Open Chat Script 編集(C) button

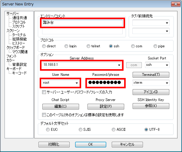pos(61,106)
